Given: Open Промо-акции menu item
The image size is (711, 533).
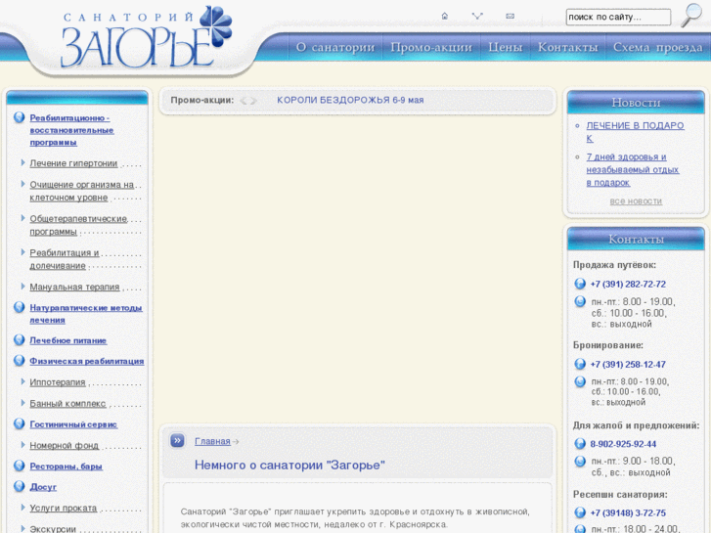Looking at the screenshot, I should 431,47.
